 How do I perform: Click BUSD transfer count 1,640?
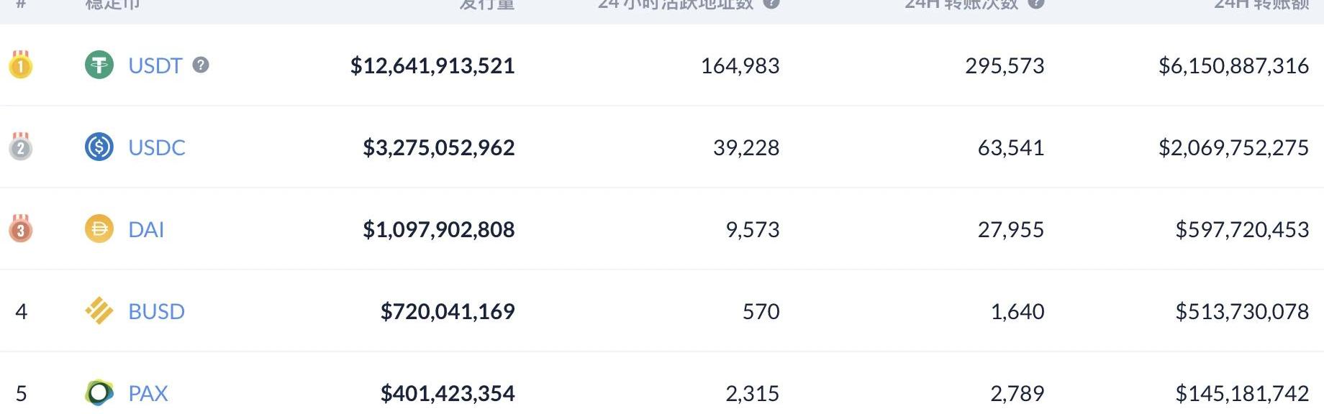(x=1017, y=312)
